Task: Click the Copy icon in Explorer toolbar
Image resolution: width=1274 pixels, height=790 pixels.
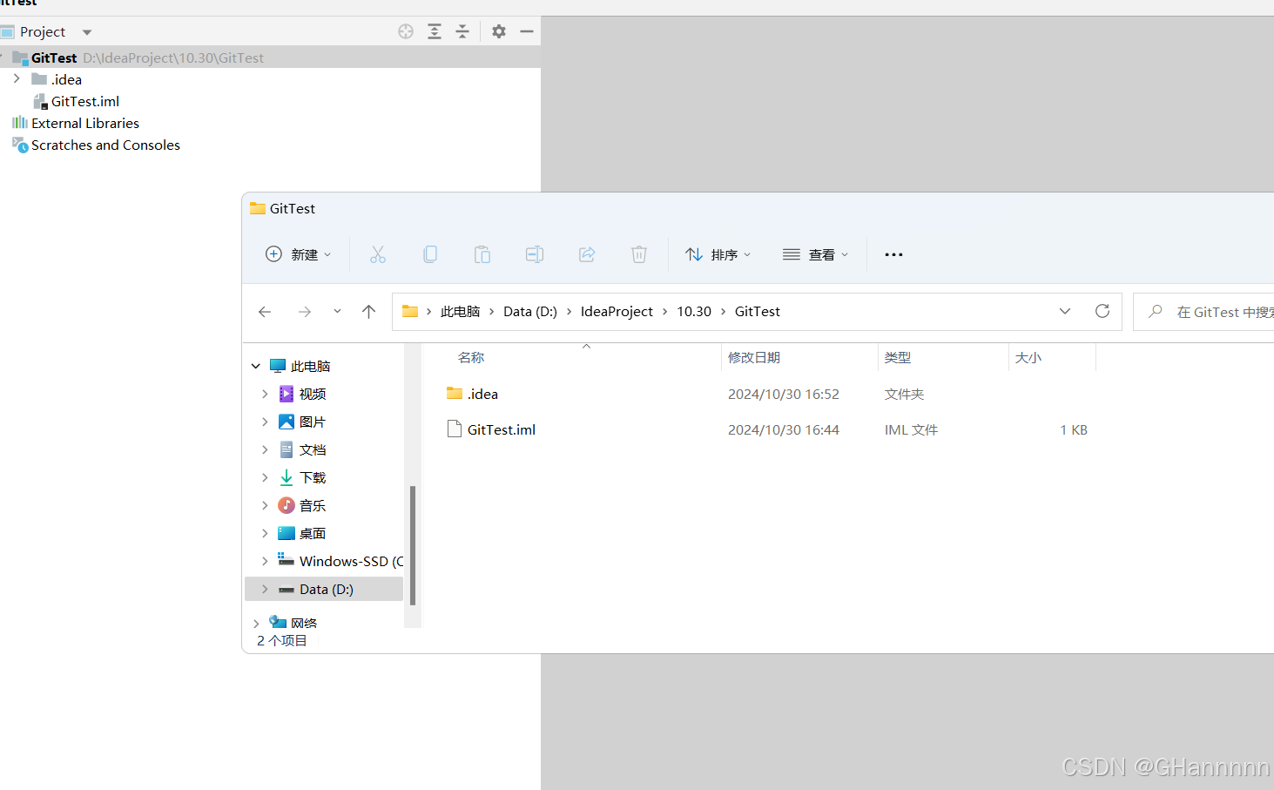Action: tap(430, 253)
